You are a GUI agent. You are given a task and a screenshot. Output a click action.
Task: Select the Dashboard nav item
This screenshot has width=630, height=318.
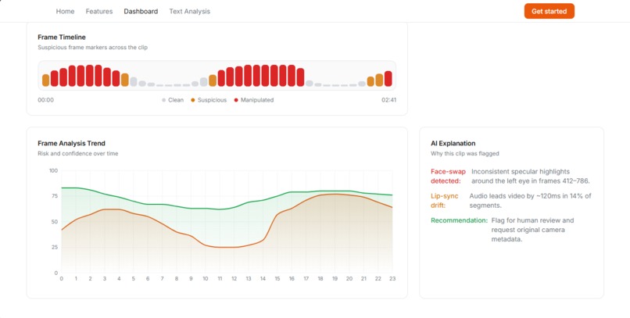[141, 11]
